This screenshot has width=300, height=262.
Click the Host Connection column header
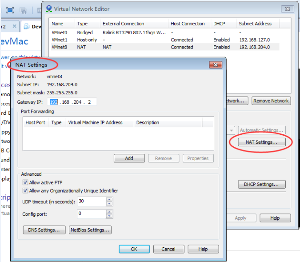point(190,24)
